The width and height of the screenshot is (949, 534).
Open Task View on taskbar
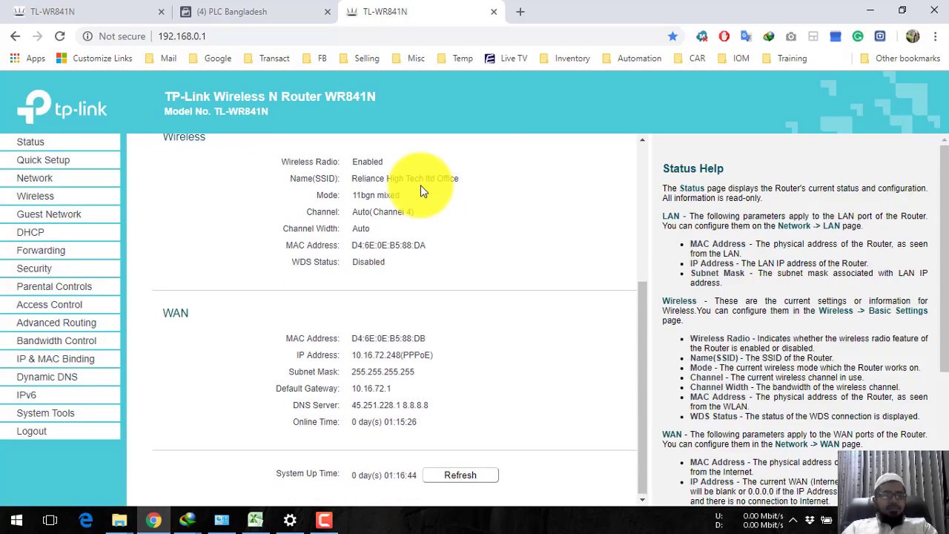(x=50, y=520)
